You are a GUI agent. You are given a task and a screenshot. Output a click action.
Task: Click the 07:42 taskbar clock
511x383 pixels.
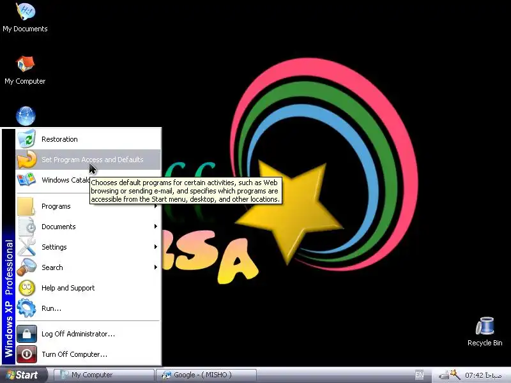click(484, 375)
